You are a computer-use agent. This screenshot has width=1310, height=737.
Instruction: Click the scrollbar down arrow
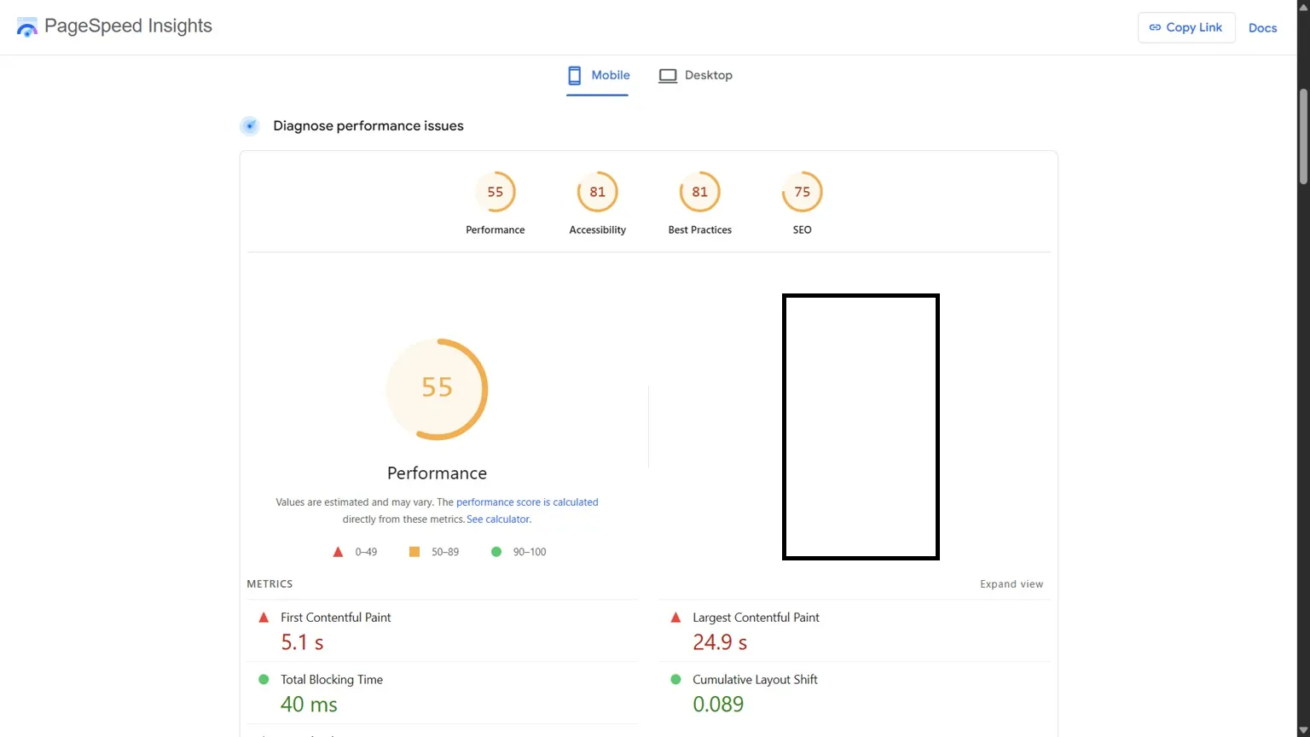pyautogui.click(x=1303, y=730)
